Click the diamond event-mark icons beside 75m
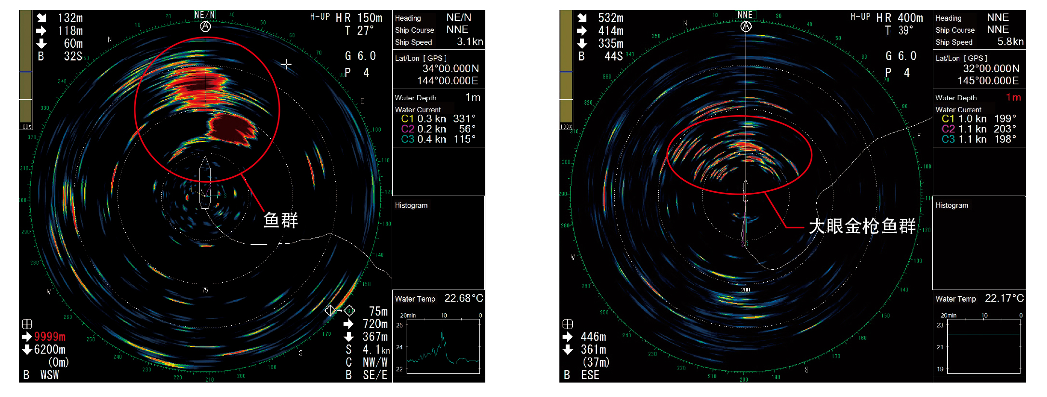 tap(340, 311)
